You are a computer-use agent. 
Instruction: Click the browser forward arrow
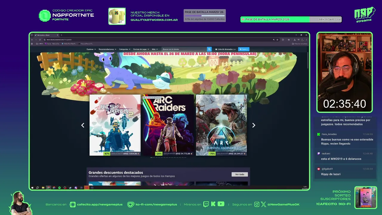pos(36,40)
